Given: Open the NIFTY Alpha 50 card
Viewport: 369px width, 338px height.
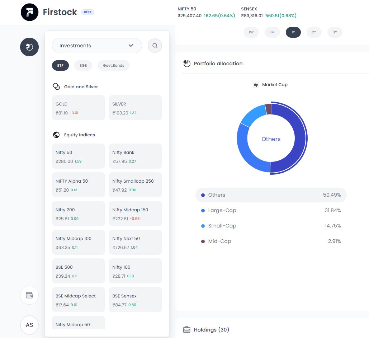Looking at the screenshot, I should (79, 185).
